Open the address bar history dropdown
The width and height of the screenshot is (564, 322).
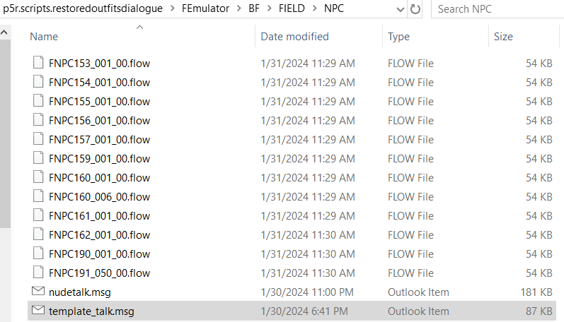click(400, 9)
